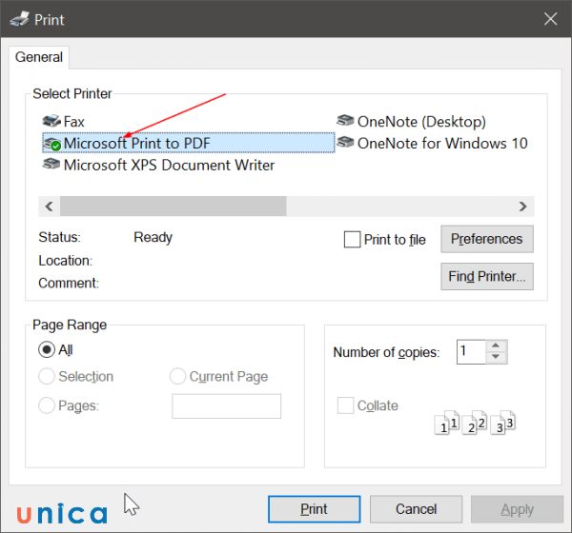Choose the Microsoft XPS Document Writer icon
572x533 pixels.
tap(51, 165)
